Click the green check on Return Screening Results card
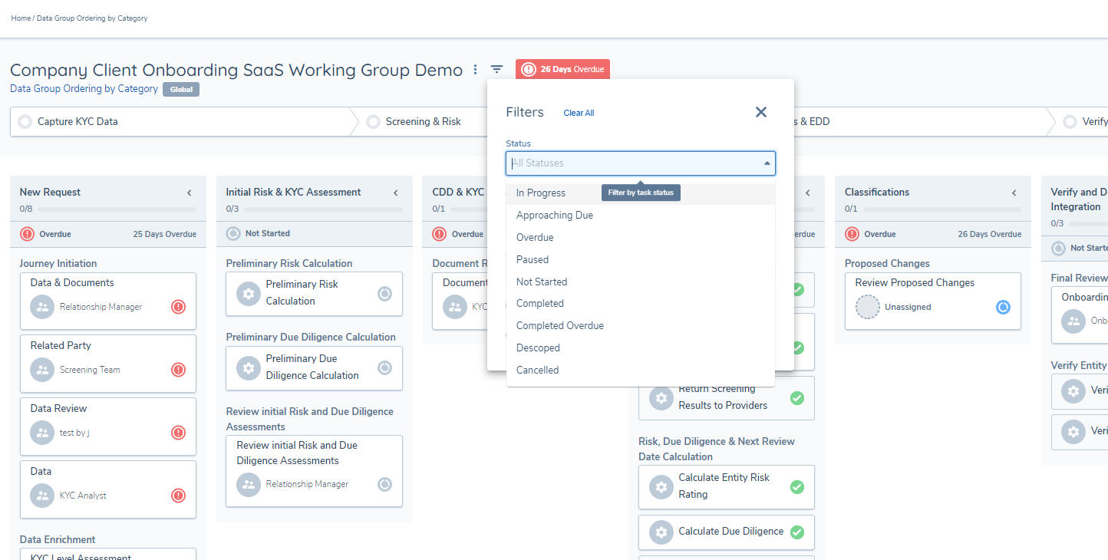 coord(797,397)
